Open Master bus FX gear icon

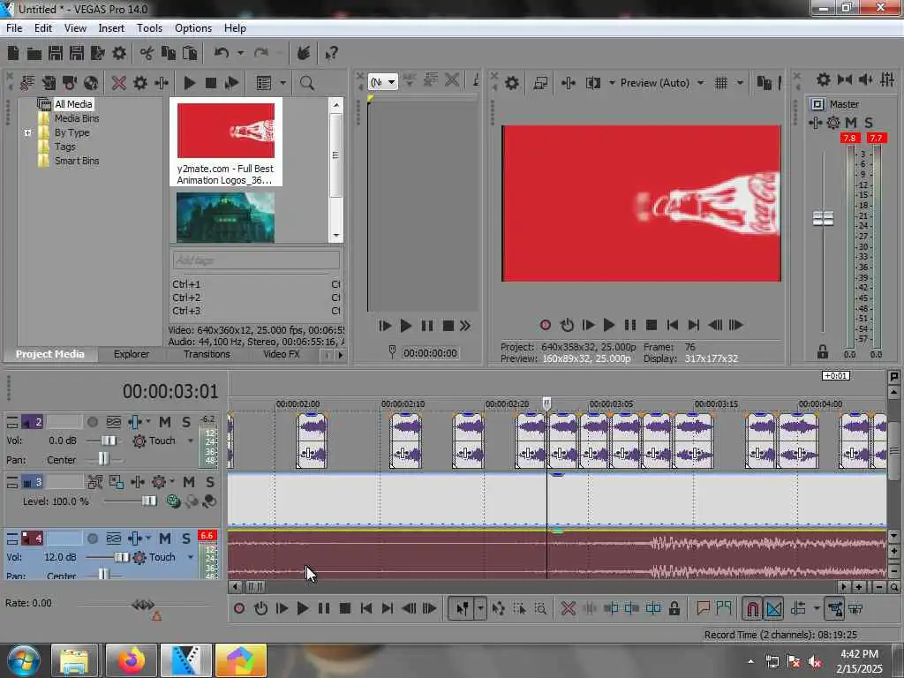click(833, 123)
